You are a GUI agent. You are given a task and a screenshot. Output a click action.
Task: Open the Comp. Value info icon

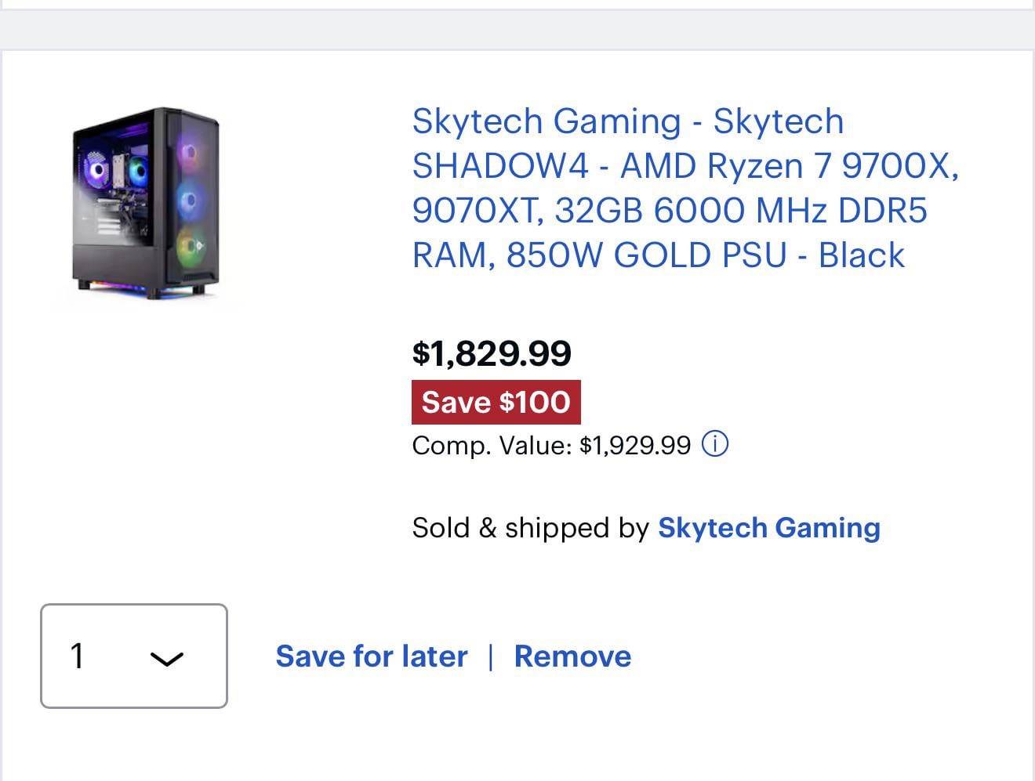(x=714, y=445)
